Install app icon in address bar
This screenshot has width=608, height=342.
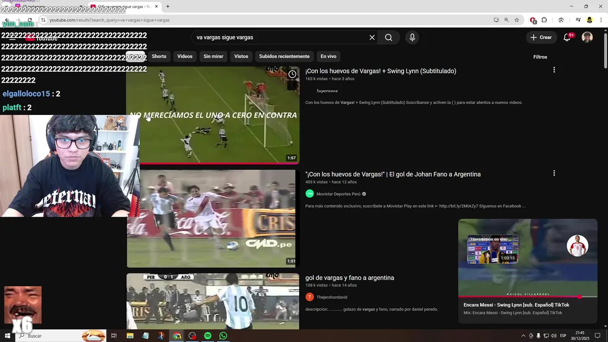(x=496, y=20)
